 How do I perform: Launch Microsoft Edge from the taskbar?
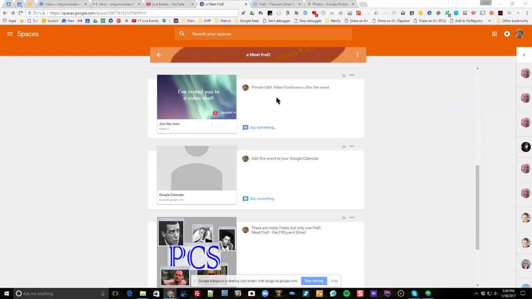[x=129, y=294]
